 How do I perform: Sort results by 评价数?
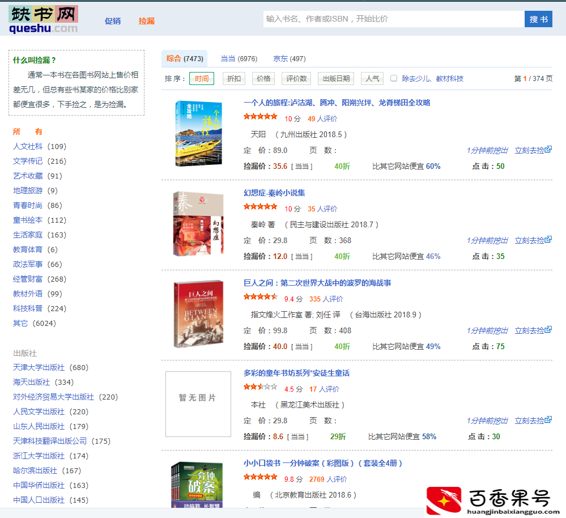click(296, 78)
